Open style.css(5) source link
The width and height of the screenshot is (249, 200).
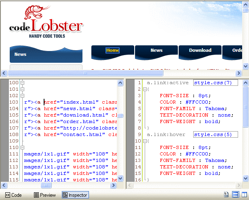click(215, 134)
